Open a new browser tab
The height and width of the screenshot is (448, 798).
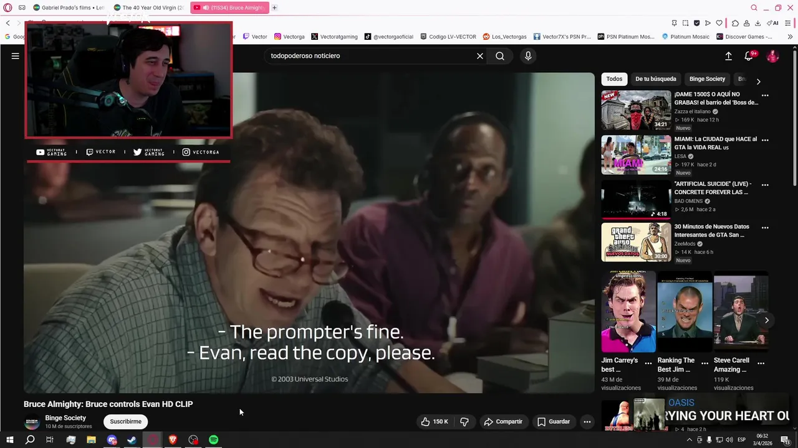click(274, 7)
